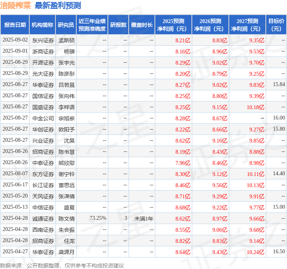
Task: Select the 2026预测净利润 column header
Action: pos(210,25)
